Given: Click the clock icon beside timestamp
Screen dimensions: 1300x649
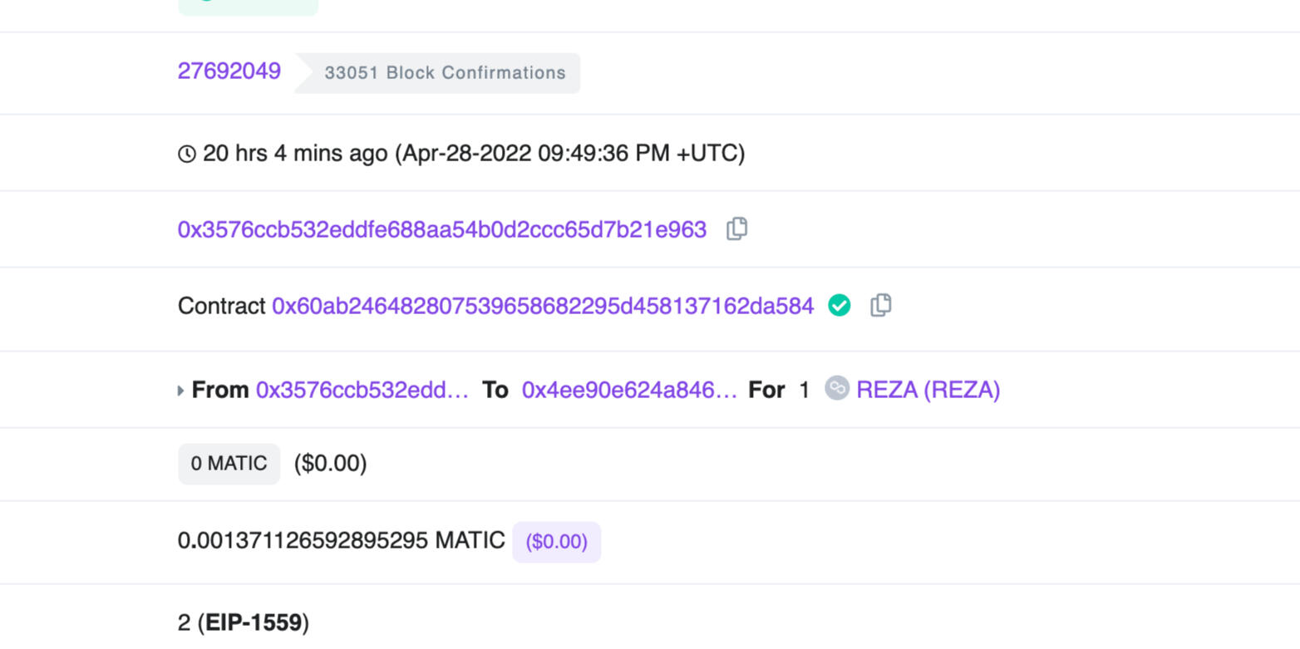Looking at the screenshot, I should click(187, 154).
